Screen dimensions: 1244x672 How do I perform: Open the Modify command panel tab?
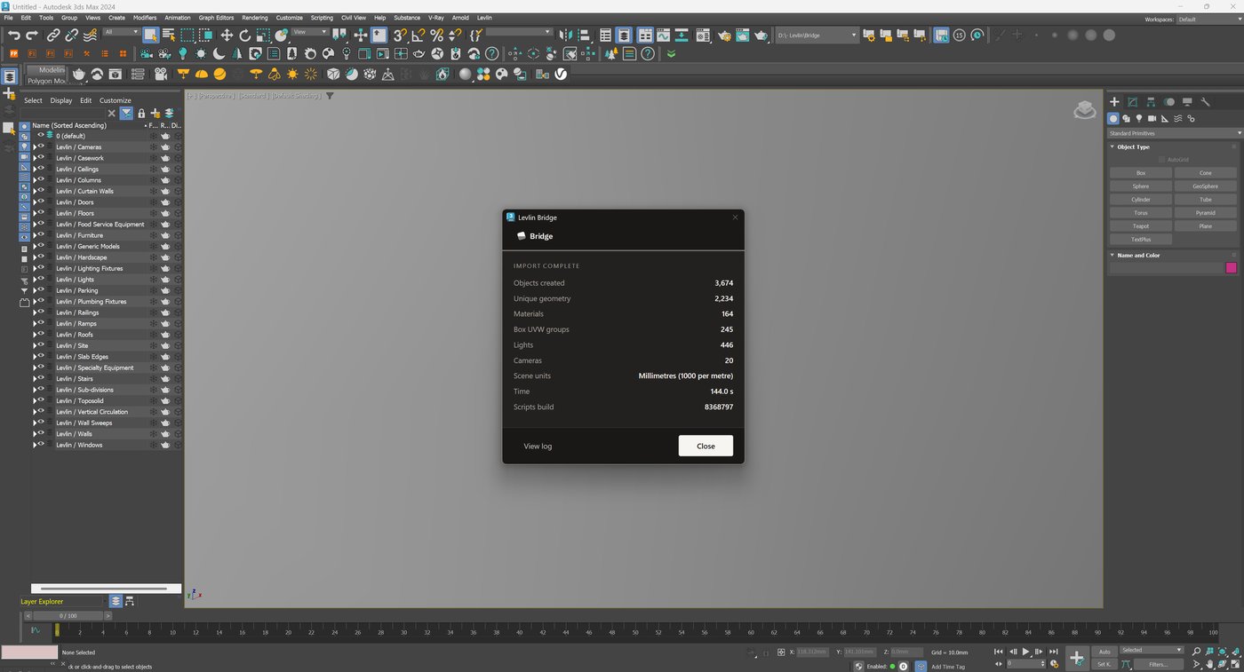1133,102
